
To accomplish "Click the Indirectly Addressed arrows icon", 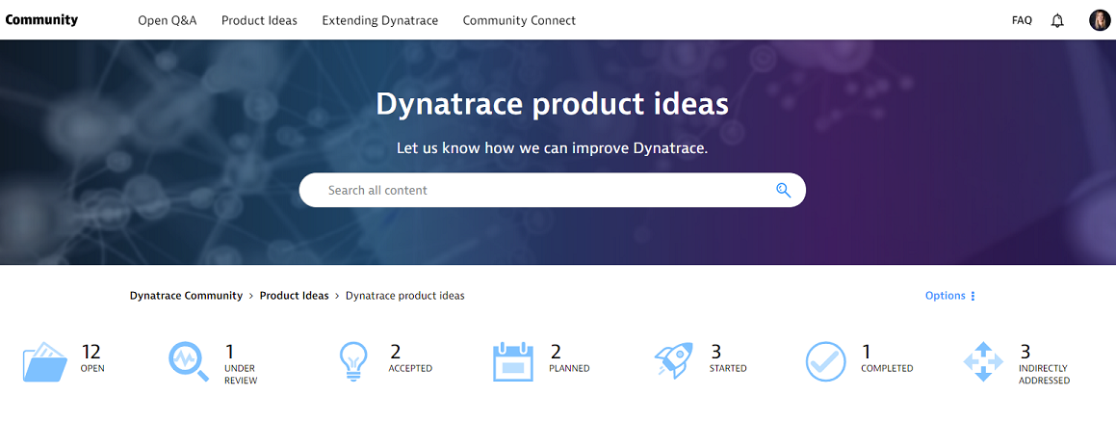I will click(x=983, y=361).
